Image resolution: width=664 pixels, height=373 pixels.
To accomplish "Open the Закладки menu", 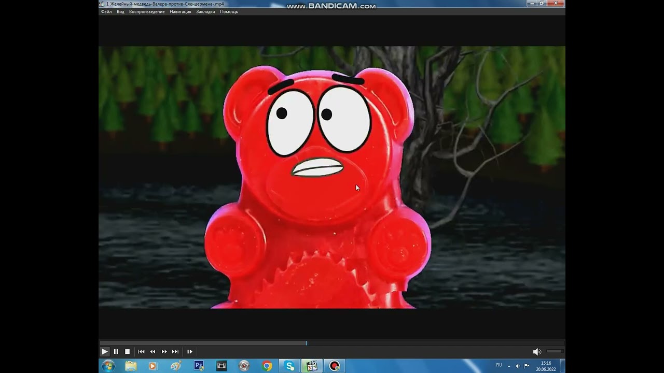I will coord(205,11).
